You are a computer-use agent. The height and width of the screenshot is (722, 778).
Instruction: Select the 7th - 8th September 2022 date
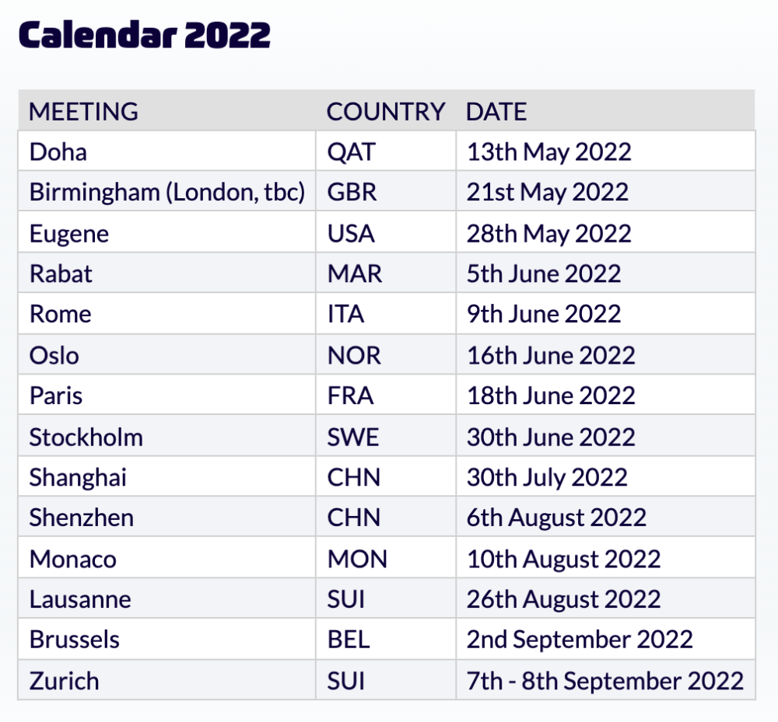pos(605,681)
